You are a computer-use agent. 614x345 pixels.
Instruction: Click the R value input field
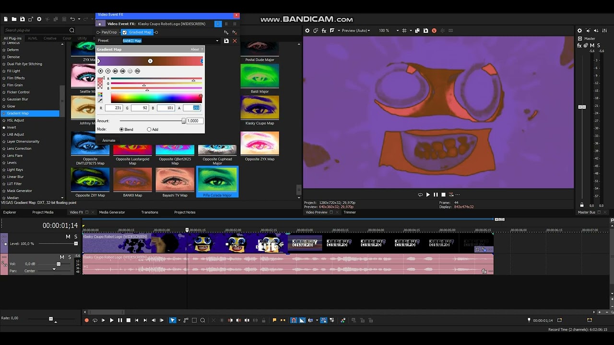point(114,108)
